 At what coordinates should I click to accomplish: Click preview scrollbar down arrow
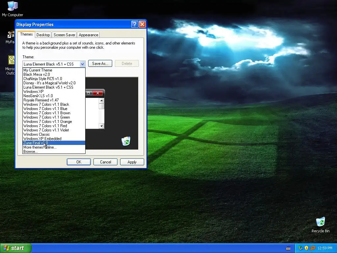(x=102, y=126)
